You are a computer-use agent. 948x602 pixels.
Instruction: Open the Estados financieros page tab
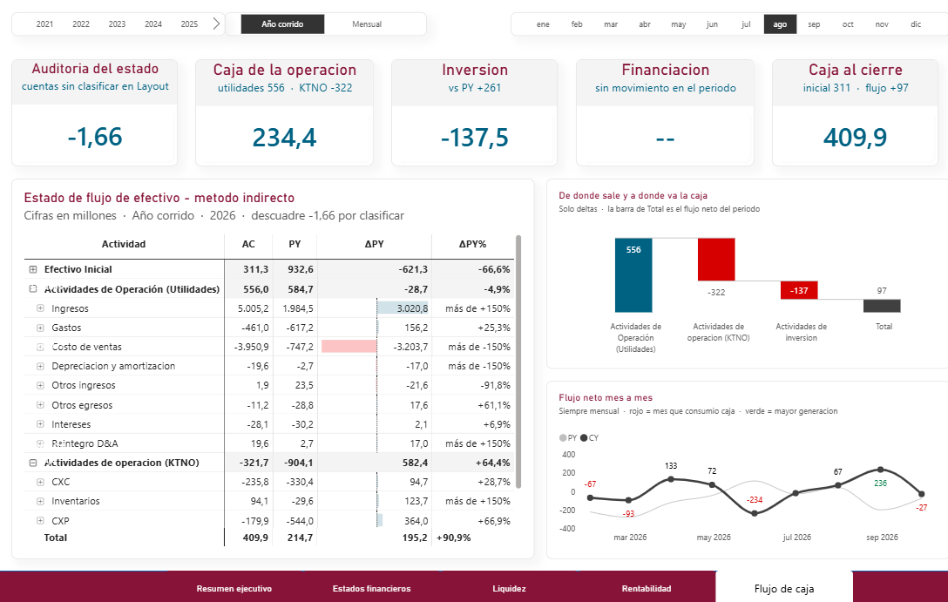pos(371,589)
